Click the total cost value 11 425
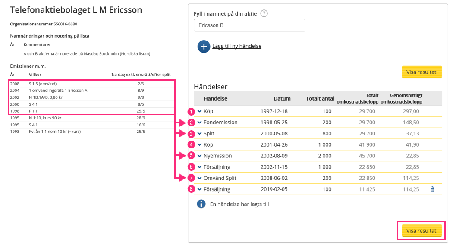This screenshot has height=245, width=453. pos(367,189)
